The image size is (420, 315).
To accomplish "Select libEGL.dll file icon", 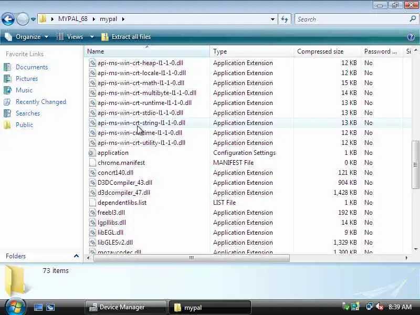I will [x=92, y=233].
